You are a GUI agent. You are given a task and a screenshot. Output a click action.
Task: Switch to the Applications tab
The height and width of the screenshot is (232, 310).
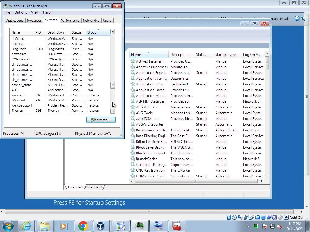click(15, 21)
